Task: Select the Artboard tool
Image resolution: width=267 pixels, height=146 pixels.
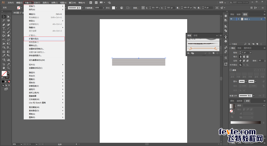Action: (4, 64)
